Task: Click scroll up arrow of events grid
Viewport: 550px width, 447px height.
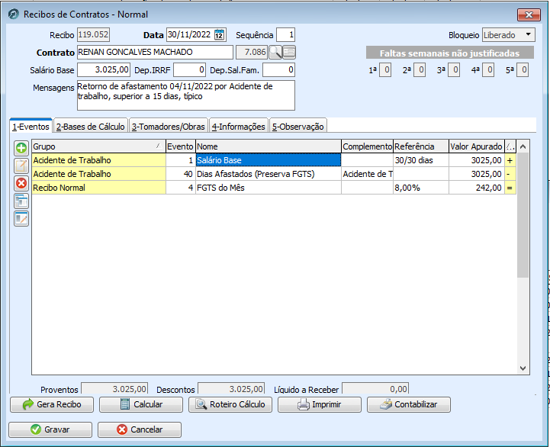Action: (523, 146)
